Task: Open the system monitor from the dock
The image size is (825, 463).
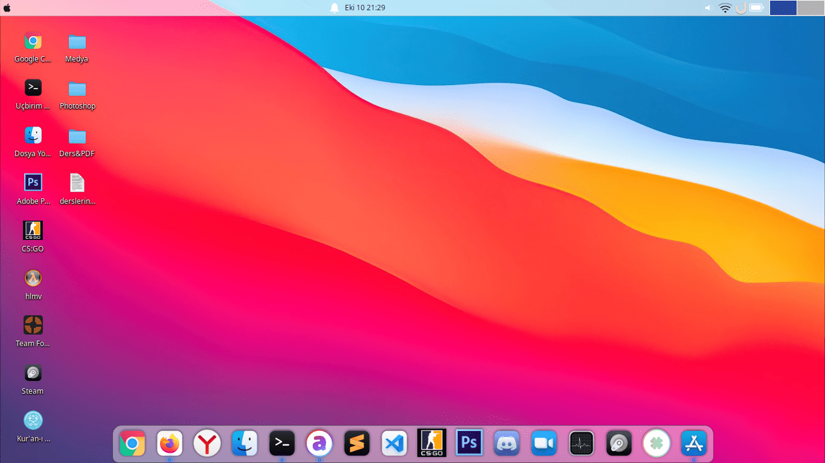Action: coord(582,443)
